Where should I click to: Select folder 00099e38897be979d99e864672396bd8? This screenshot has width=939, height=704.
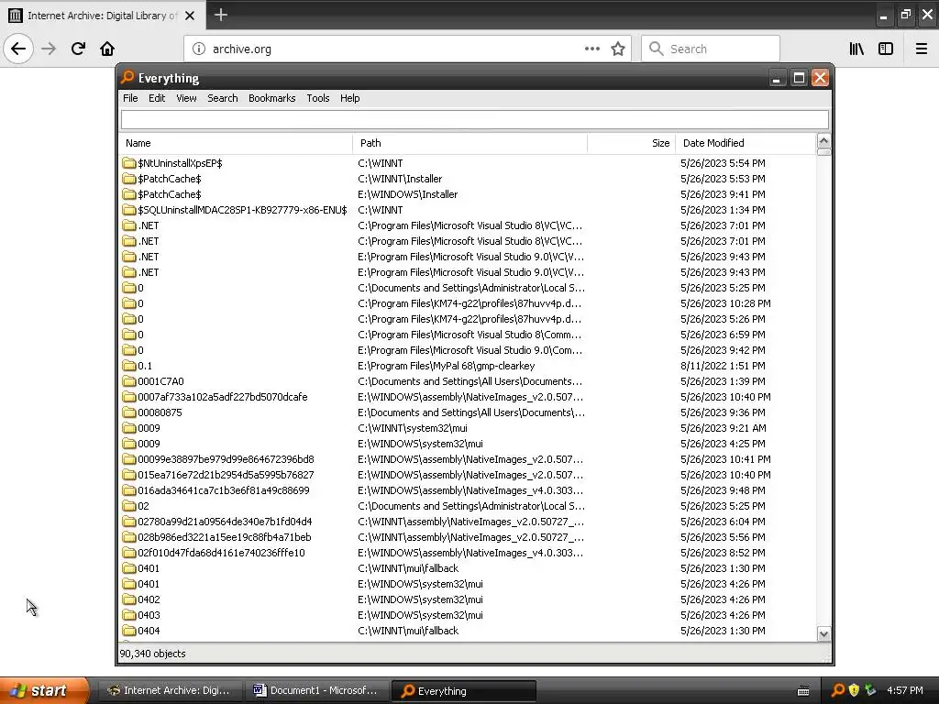coord(226,459)
